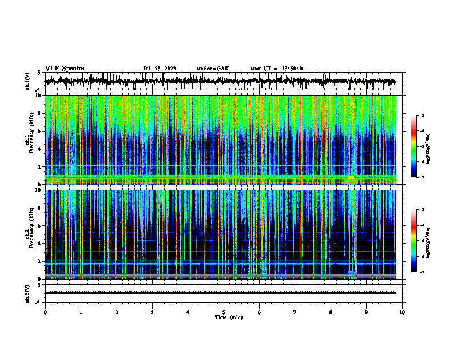Click the ch.3 voltage trace panel
This screenshot has height=350, width=453.
coord(225,293)
